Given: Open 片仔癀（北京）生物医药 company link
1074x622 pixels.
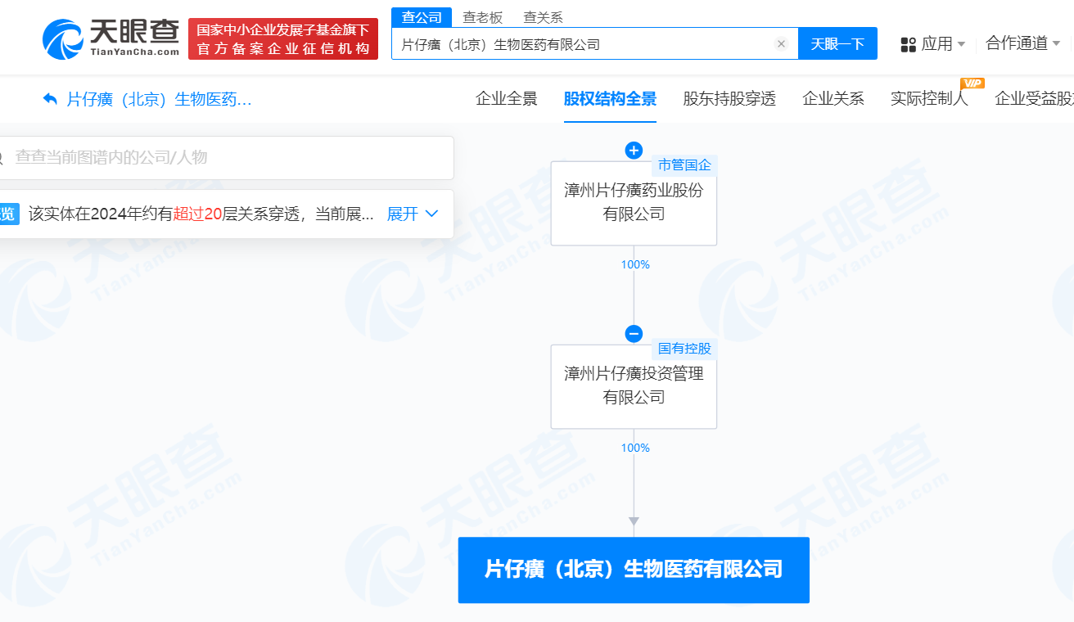Looking at the screenshot, I should [159, 100].
